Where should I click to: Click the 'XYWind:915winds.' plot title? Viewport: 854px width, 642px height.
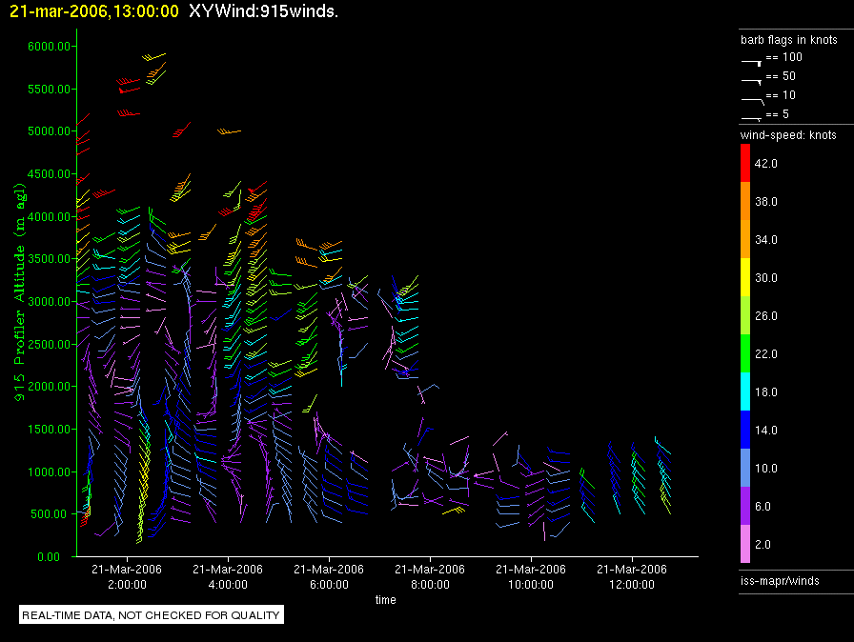click(264, 11)
